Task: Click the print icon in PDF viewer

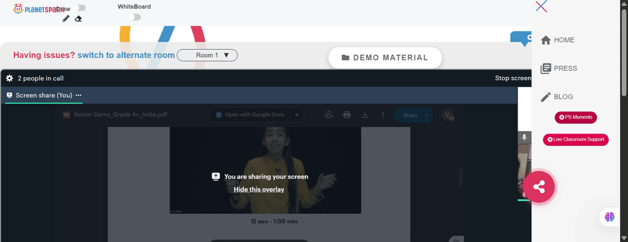Action: pyautogui.click(x=347, y=115)
